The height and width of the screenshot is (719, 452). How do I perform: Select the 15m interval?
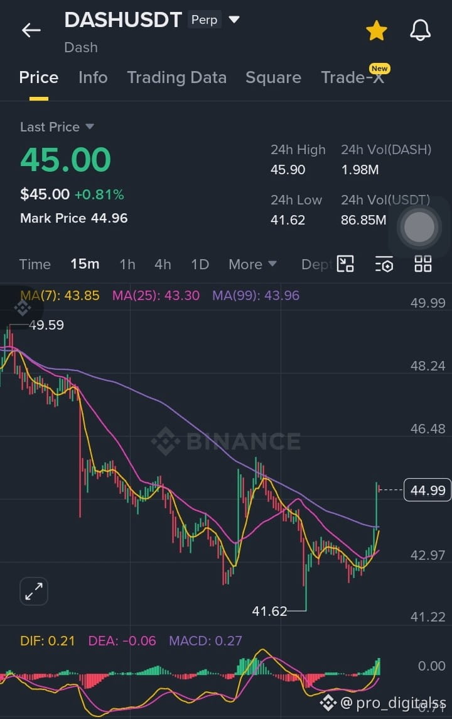point(85,264)
